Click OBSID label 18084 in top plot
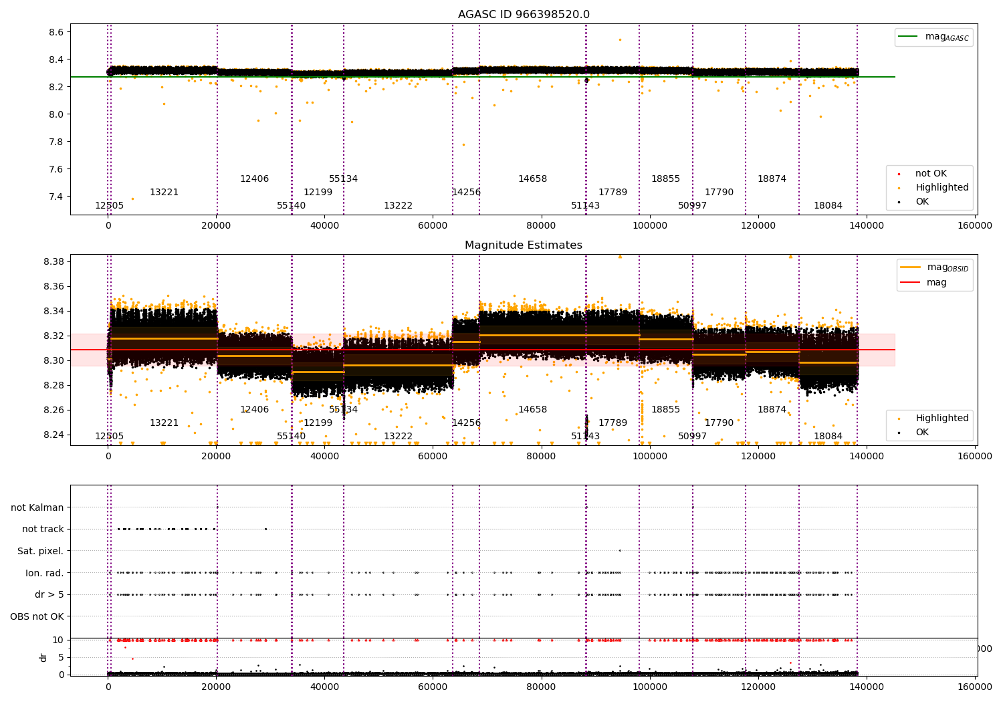1003x702 pixels. pos(828,206)
